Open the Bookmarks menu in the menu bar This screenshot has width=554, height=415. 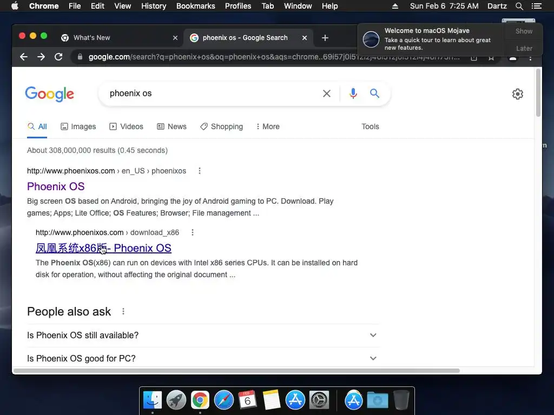tap(196, 6)
